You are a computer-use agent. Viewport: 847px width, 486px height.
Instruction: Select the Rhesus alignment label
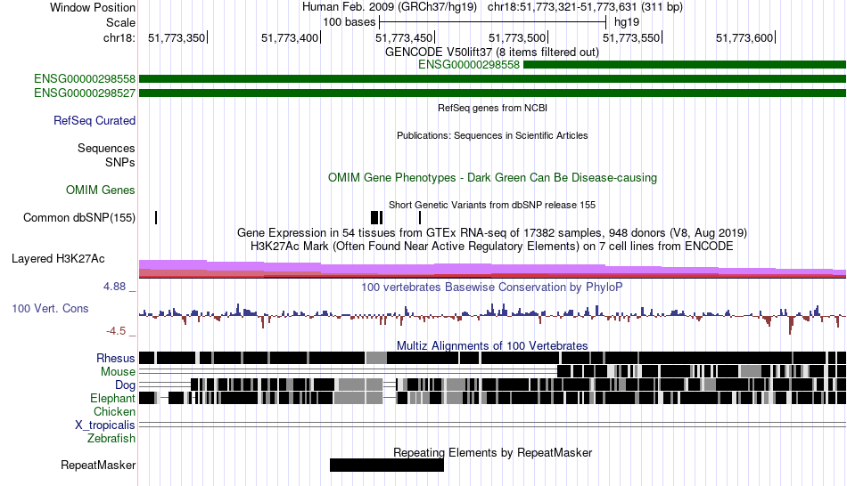pyautogui.click(x=116, y=358)
